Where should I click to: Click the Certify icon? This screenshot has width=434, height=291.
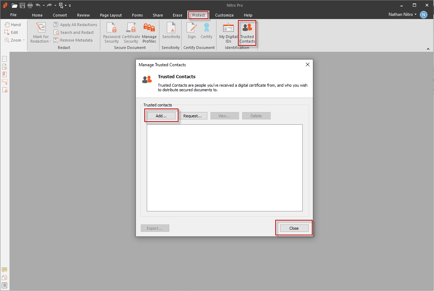[x=207, y=32]
